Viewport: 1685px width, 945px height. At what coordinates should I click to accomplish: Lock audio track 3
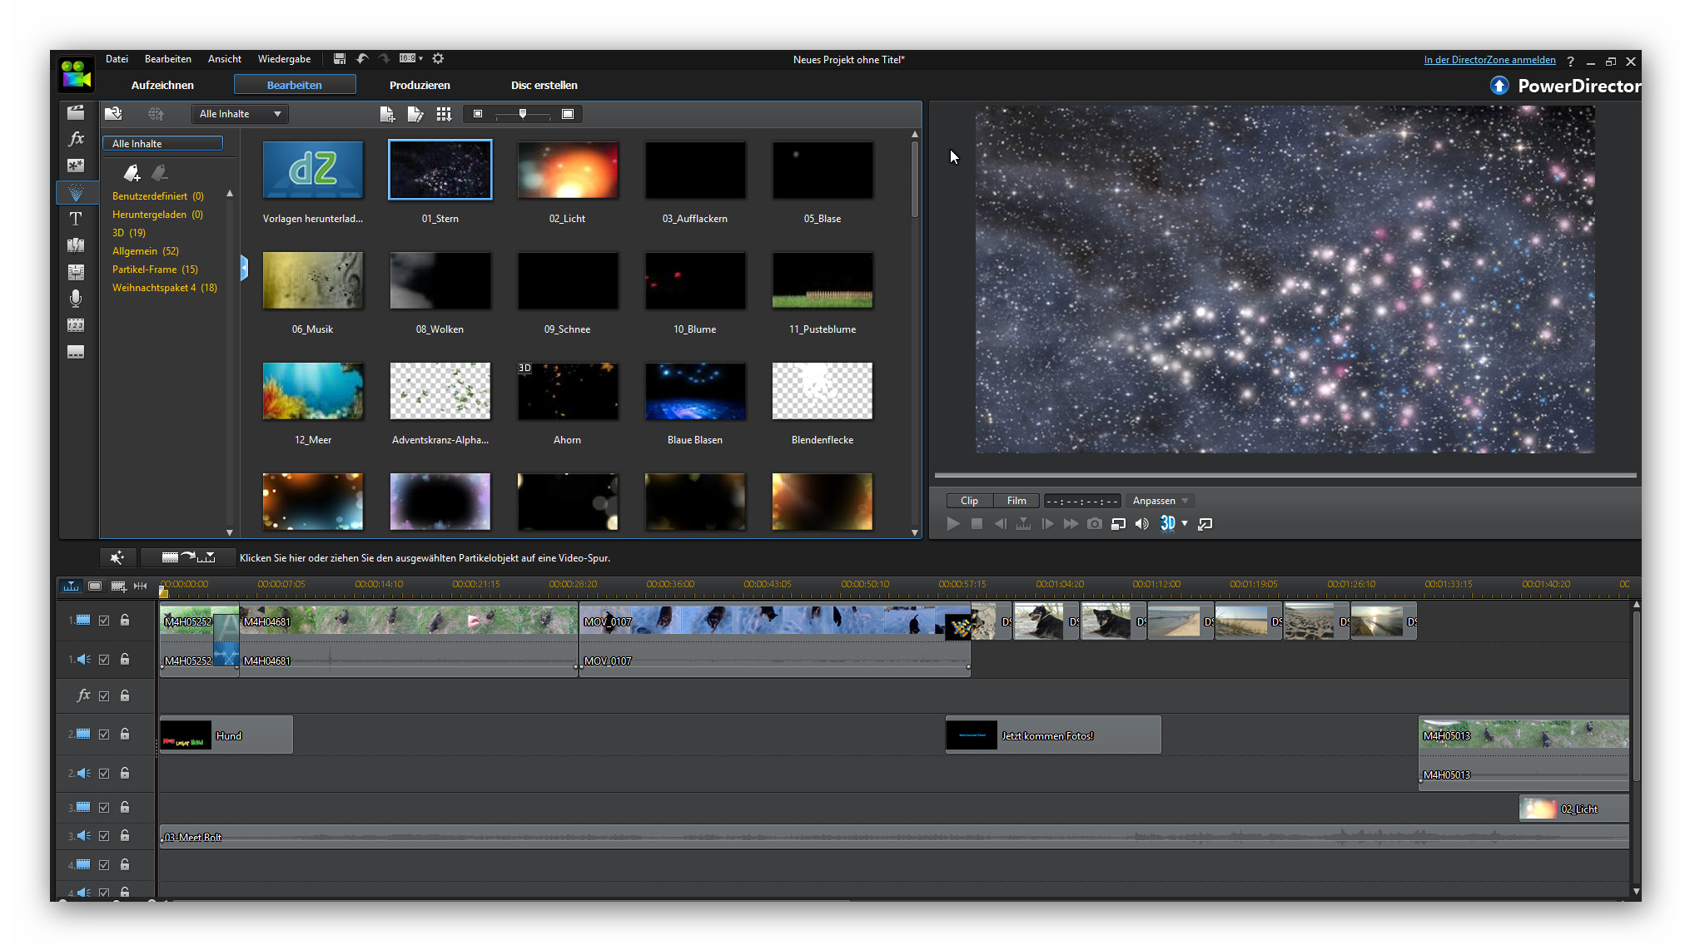(125, 835)
